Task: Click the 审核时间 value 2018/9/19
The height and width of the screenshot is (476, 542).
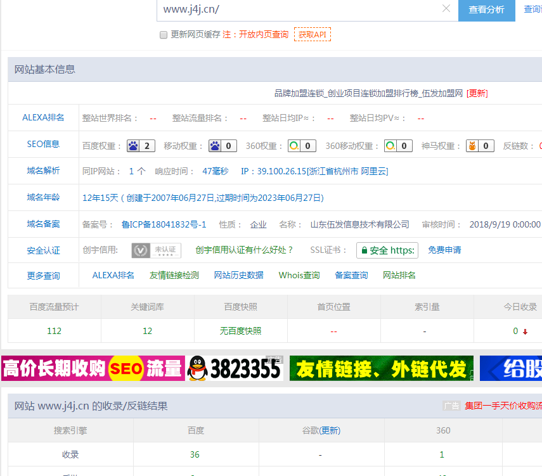Action: [505, 224]
